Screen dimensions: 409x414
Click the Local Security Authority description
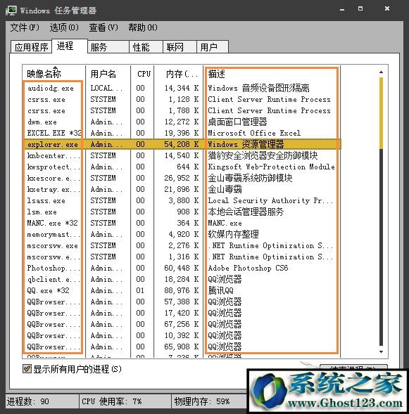click(270, 200)
